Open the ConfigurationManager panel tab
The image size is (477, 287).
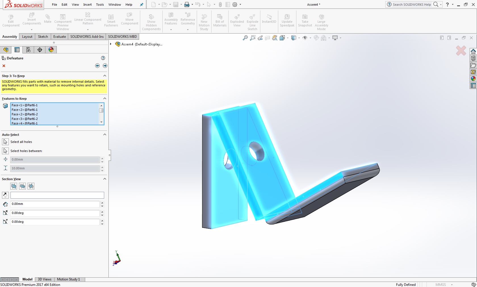tap(28, 50)
